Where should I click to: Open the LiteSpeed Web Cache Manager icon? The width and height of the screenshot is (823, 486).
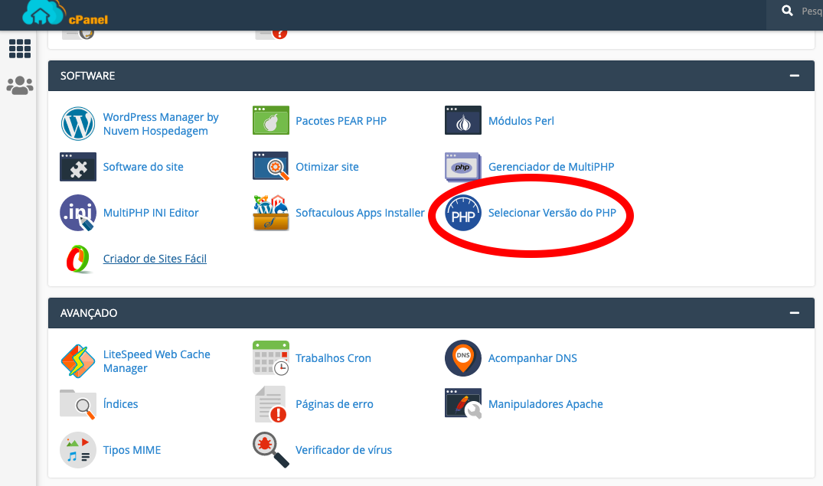click(x=78, y=361)
